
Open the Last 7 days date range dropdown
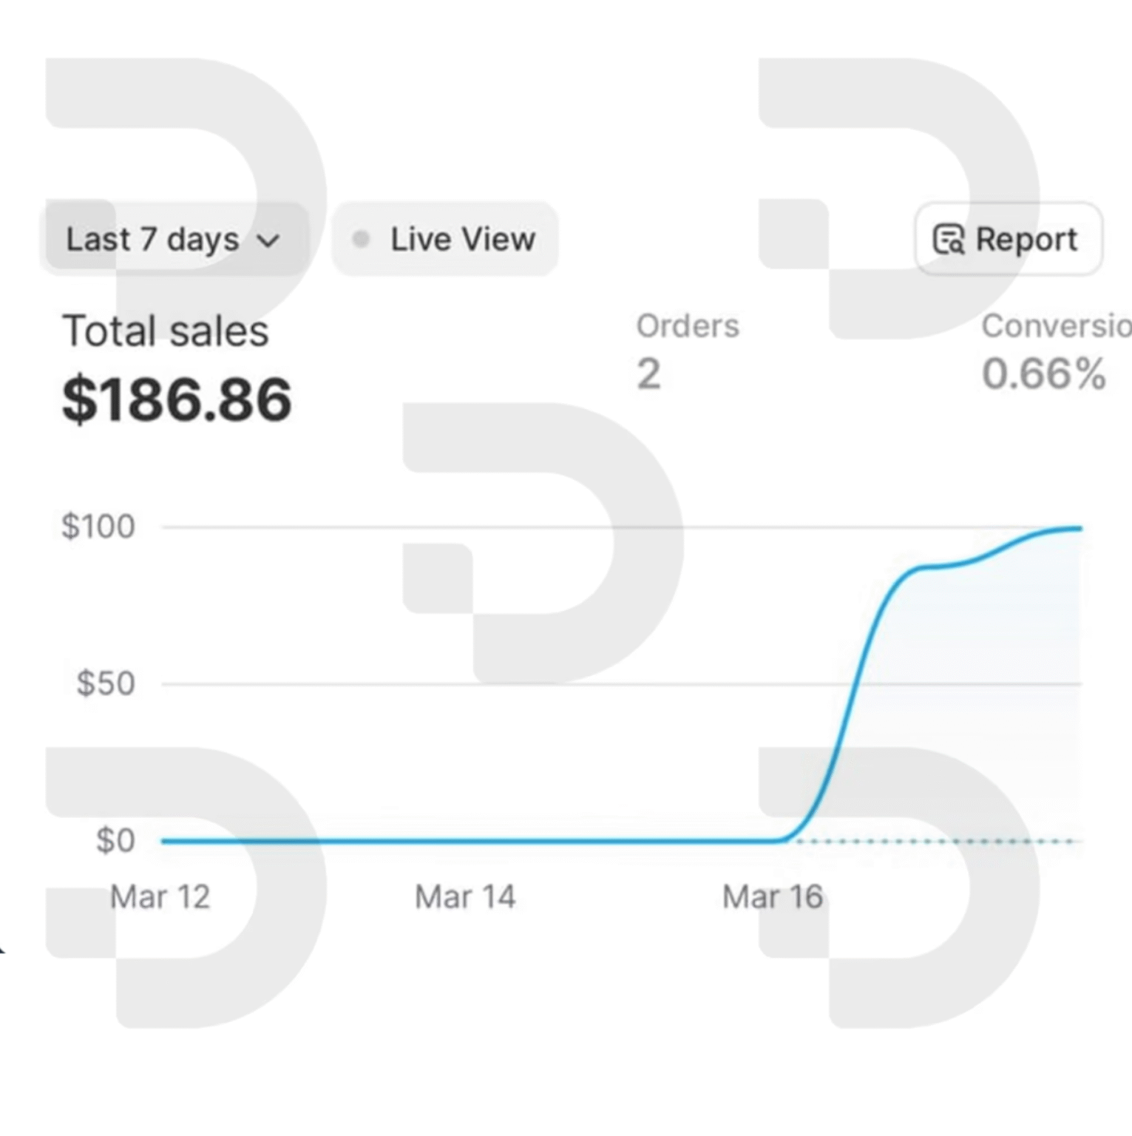click(174, 240)
